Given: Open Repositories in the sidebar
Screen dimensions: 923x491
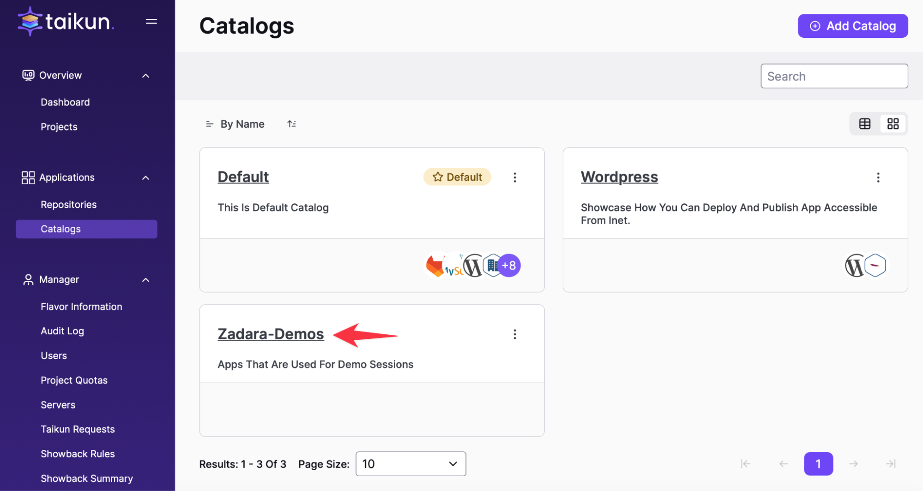Looking at the screenshot, I should point(68,205).
